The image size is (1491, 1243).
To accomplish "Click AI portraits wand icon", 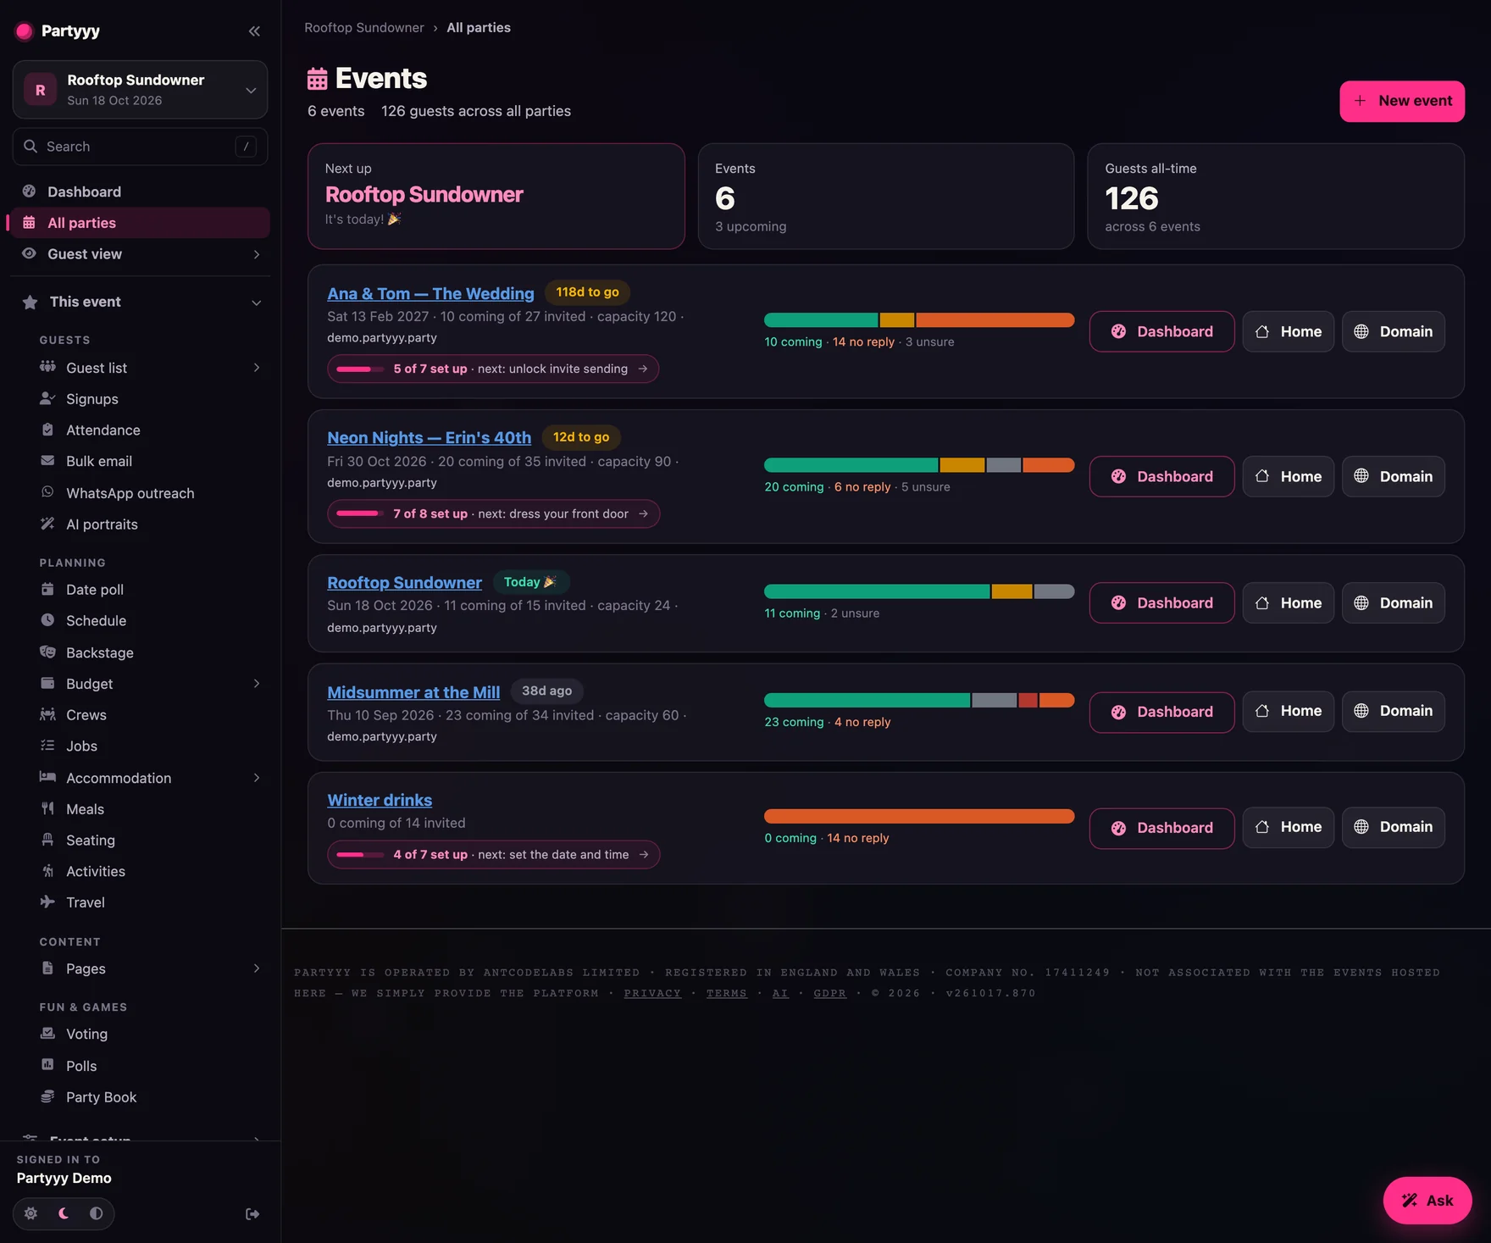I will tap(47, 524).
